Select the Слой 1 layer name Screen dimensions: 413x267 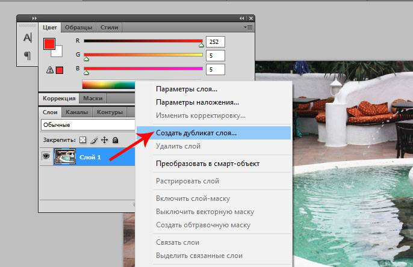pos(90,158)
